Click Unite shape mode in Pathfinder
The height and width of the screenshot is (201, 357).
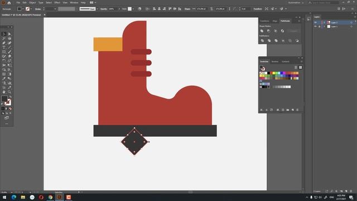pyautogui.click(x=262, y=31)
